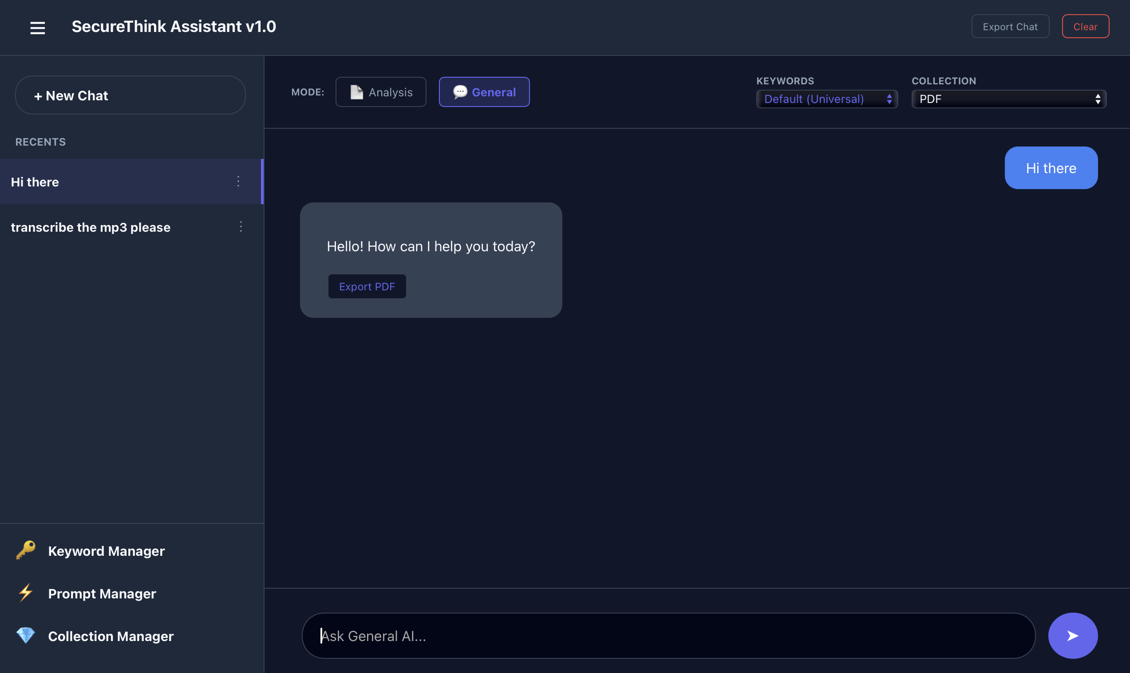Switch mode to Analysis
Viewport: 1130px width, 673px height.
[381, 92]
